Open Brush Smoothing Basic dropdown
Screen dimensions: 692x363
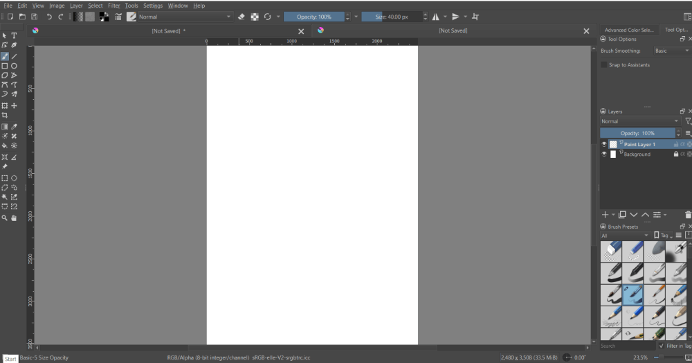[671, 51]
